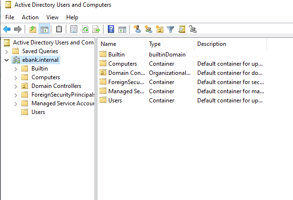The image size is (293, 200).
Task: Click the builtinDomain type cell
Action: click(167, 55)
